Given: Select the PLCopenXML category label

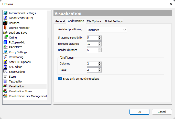Looking at the screenshot, I should coord(17,42).
